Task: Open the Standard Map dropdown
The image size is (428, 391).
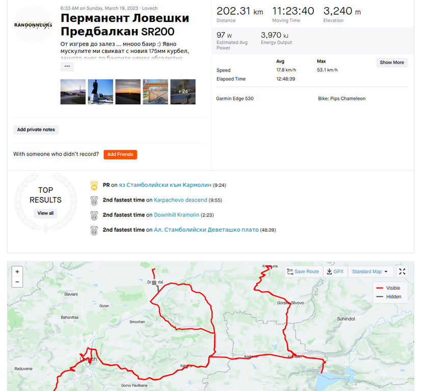Action: click(x=370, y=271)
